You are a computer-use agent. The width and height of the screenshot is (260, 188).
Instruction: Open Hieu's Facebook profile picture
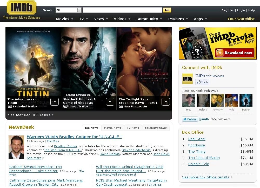(x=189, y=100)
